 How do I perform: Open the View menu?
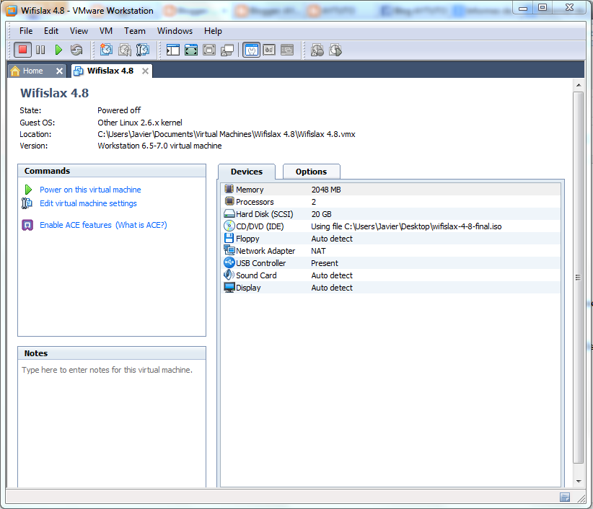(79, 31)
